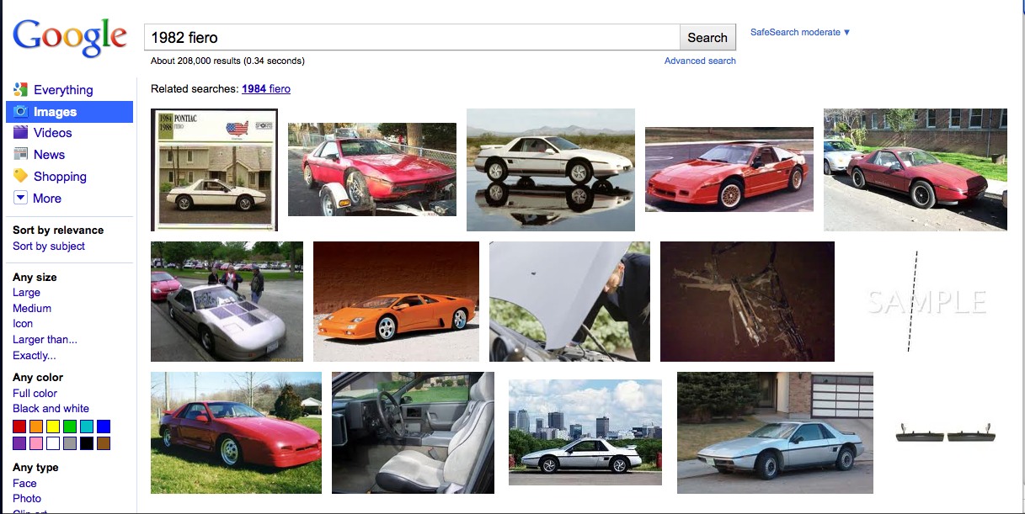Select the Any size filter

pyautogui.click(x=35, y=277)
